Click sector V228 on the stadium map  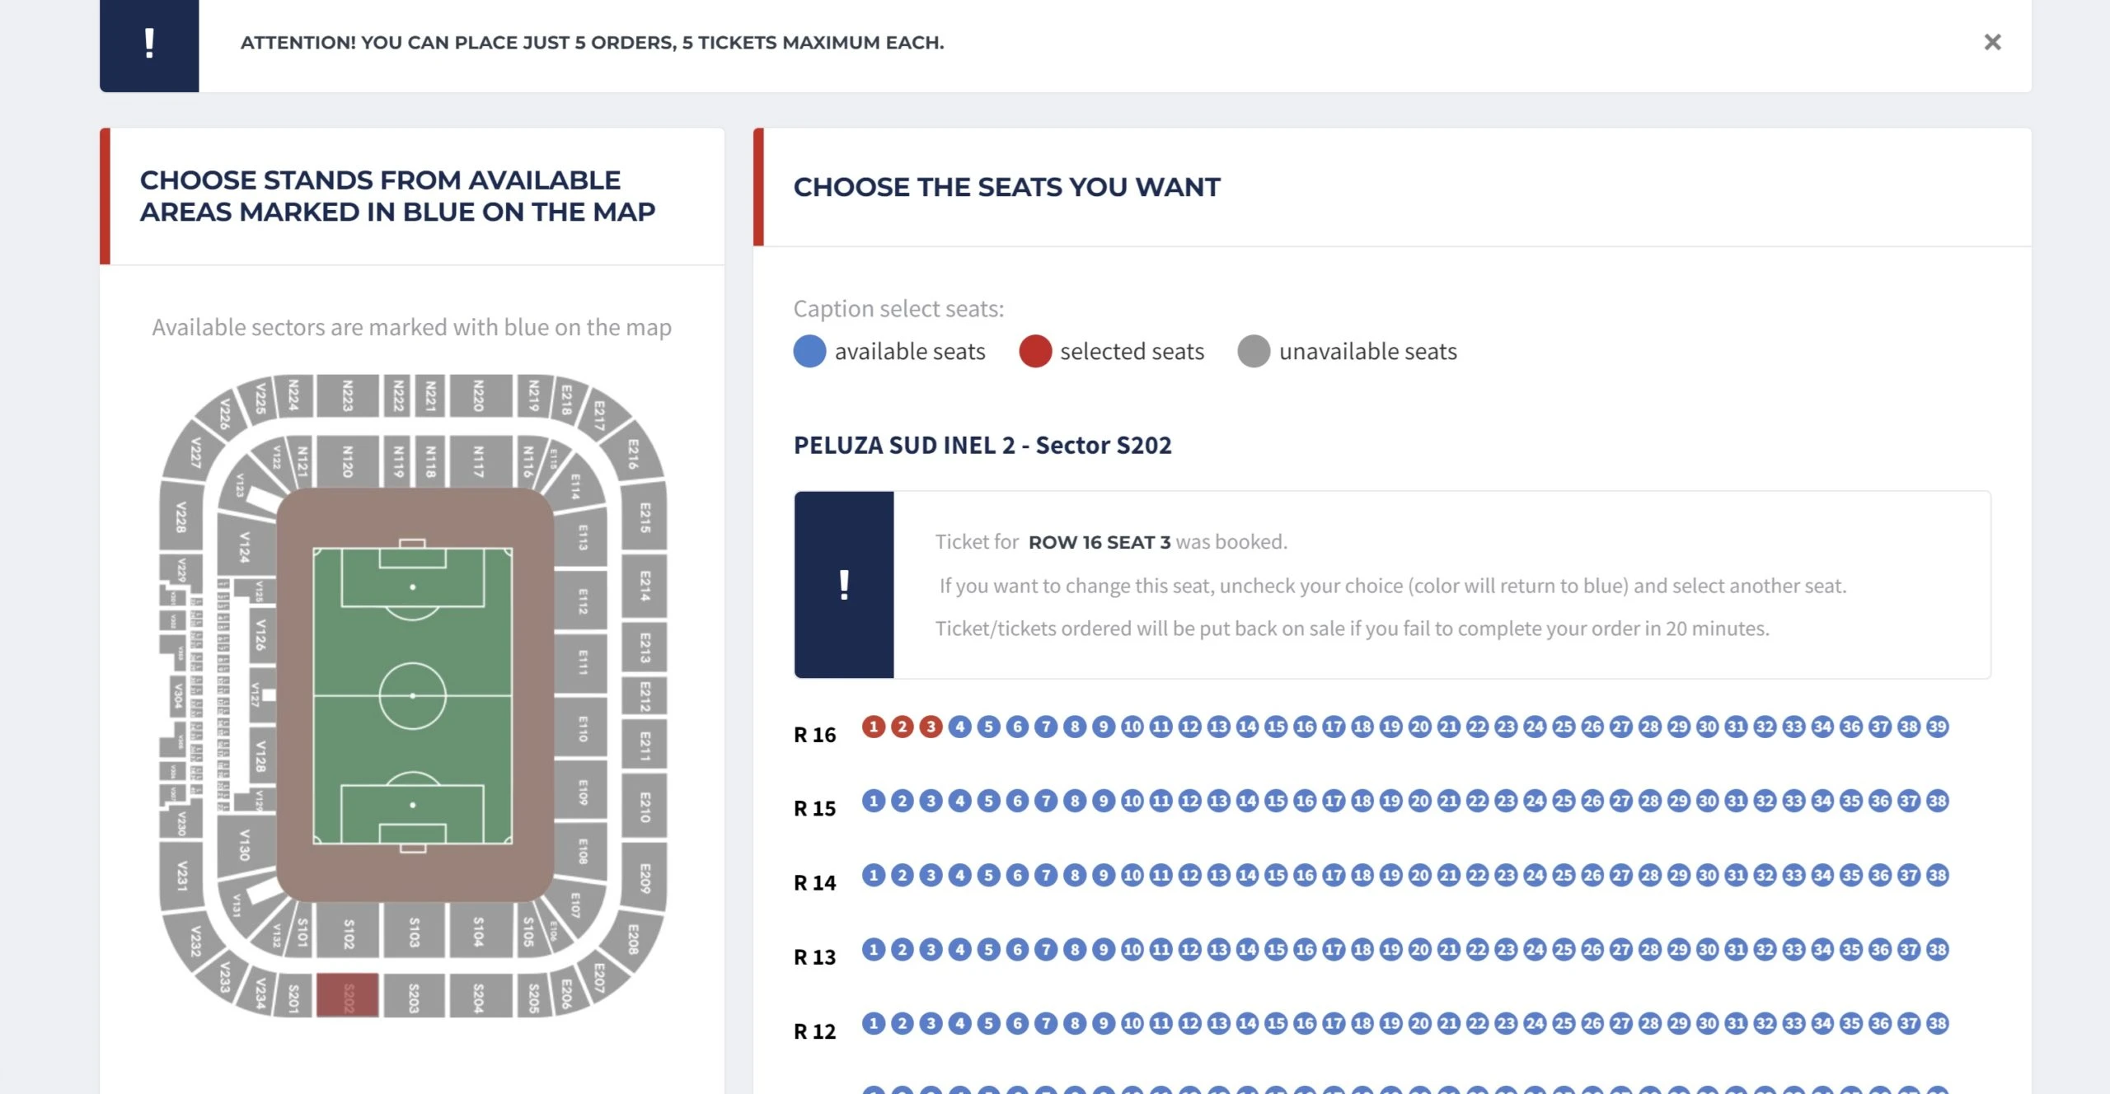181,517
